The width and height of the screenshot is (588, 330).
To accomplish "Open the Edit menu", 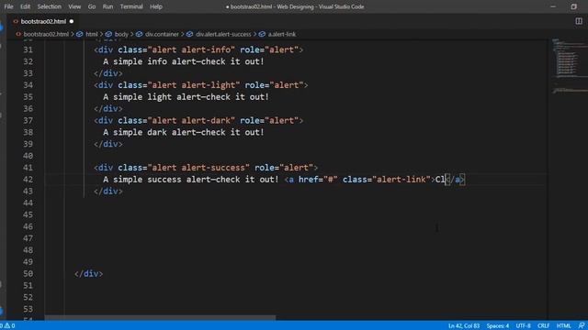I will coord(25,6).
